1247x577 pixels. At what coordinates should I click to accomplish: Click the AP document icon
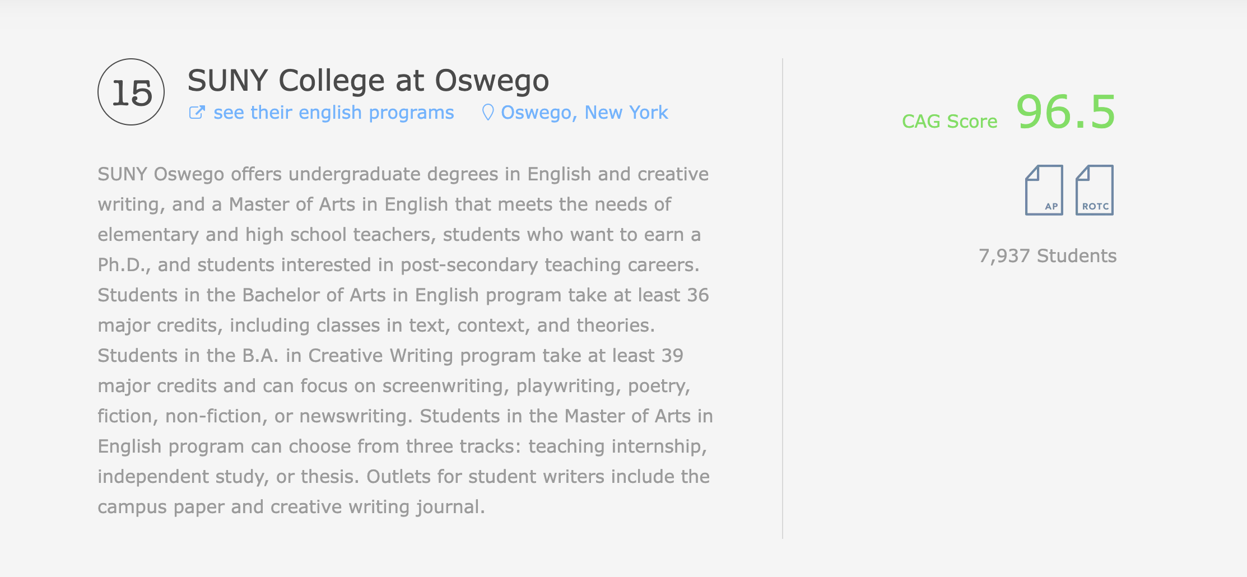coord(1044,190)
